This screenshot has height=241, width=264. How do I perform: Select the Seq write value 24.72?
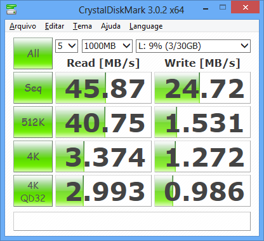pyautogui.click(x=202, y=88)
